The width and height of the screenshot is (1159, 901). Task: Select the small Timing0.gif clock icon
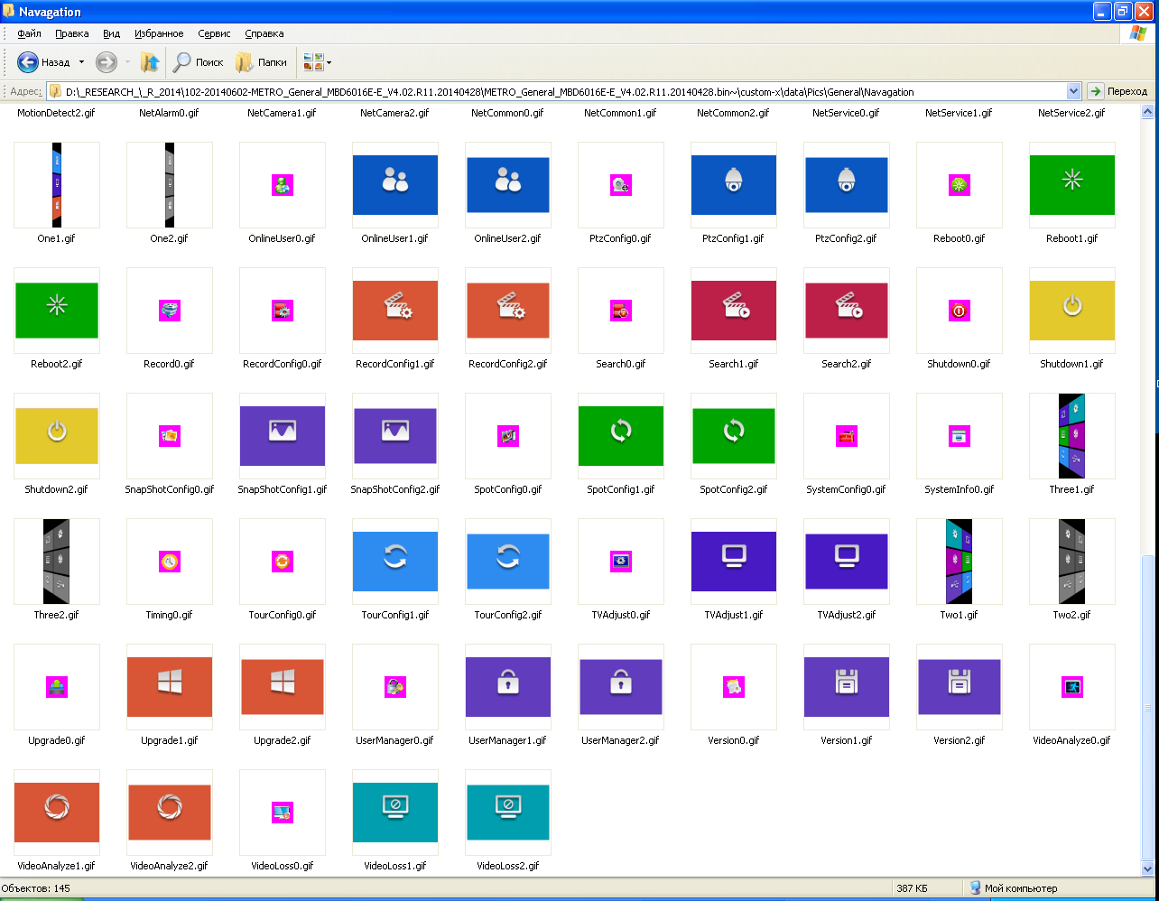tap(169, 562)
